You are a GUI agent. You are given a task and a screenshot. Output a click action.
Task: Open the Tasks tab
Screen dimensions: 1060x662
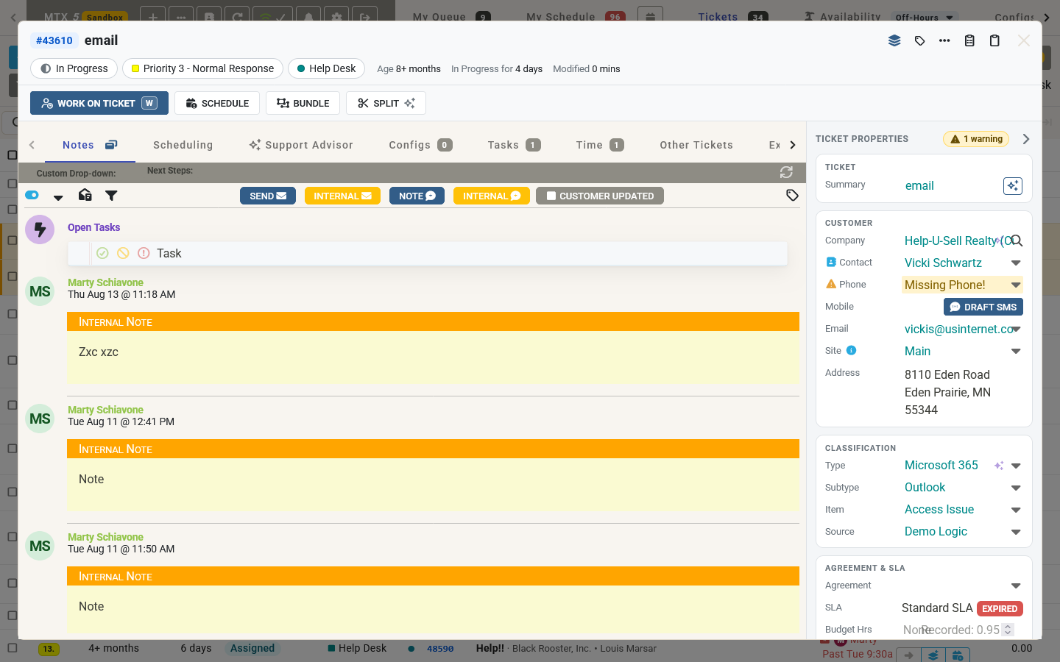514,145
